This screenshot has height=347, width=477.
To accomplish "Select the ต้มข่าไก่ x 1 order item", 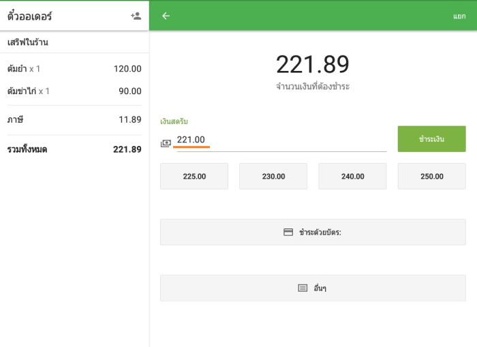I will [x=74, y=91].
